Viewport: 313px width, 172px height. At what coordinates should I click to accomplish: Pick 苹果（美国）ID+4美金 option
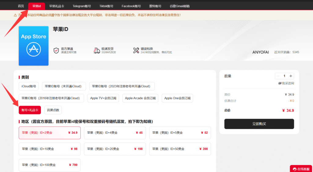pyautogui.click(x=115, y=133)
